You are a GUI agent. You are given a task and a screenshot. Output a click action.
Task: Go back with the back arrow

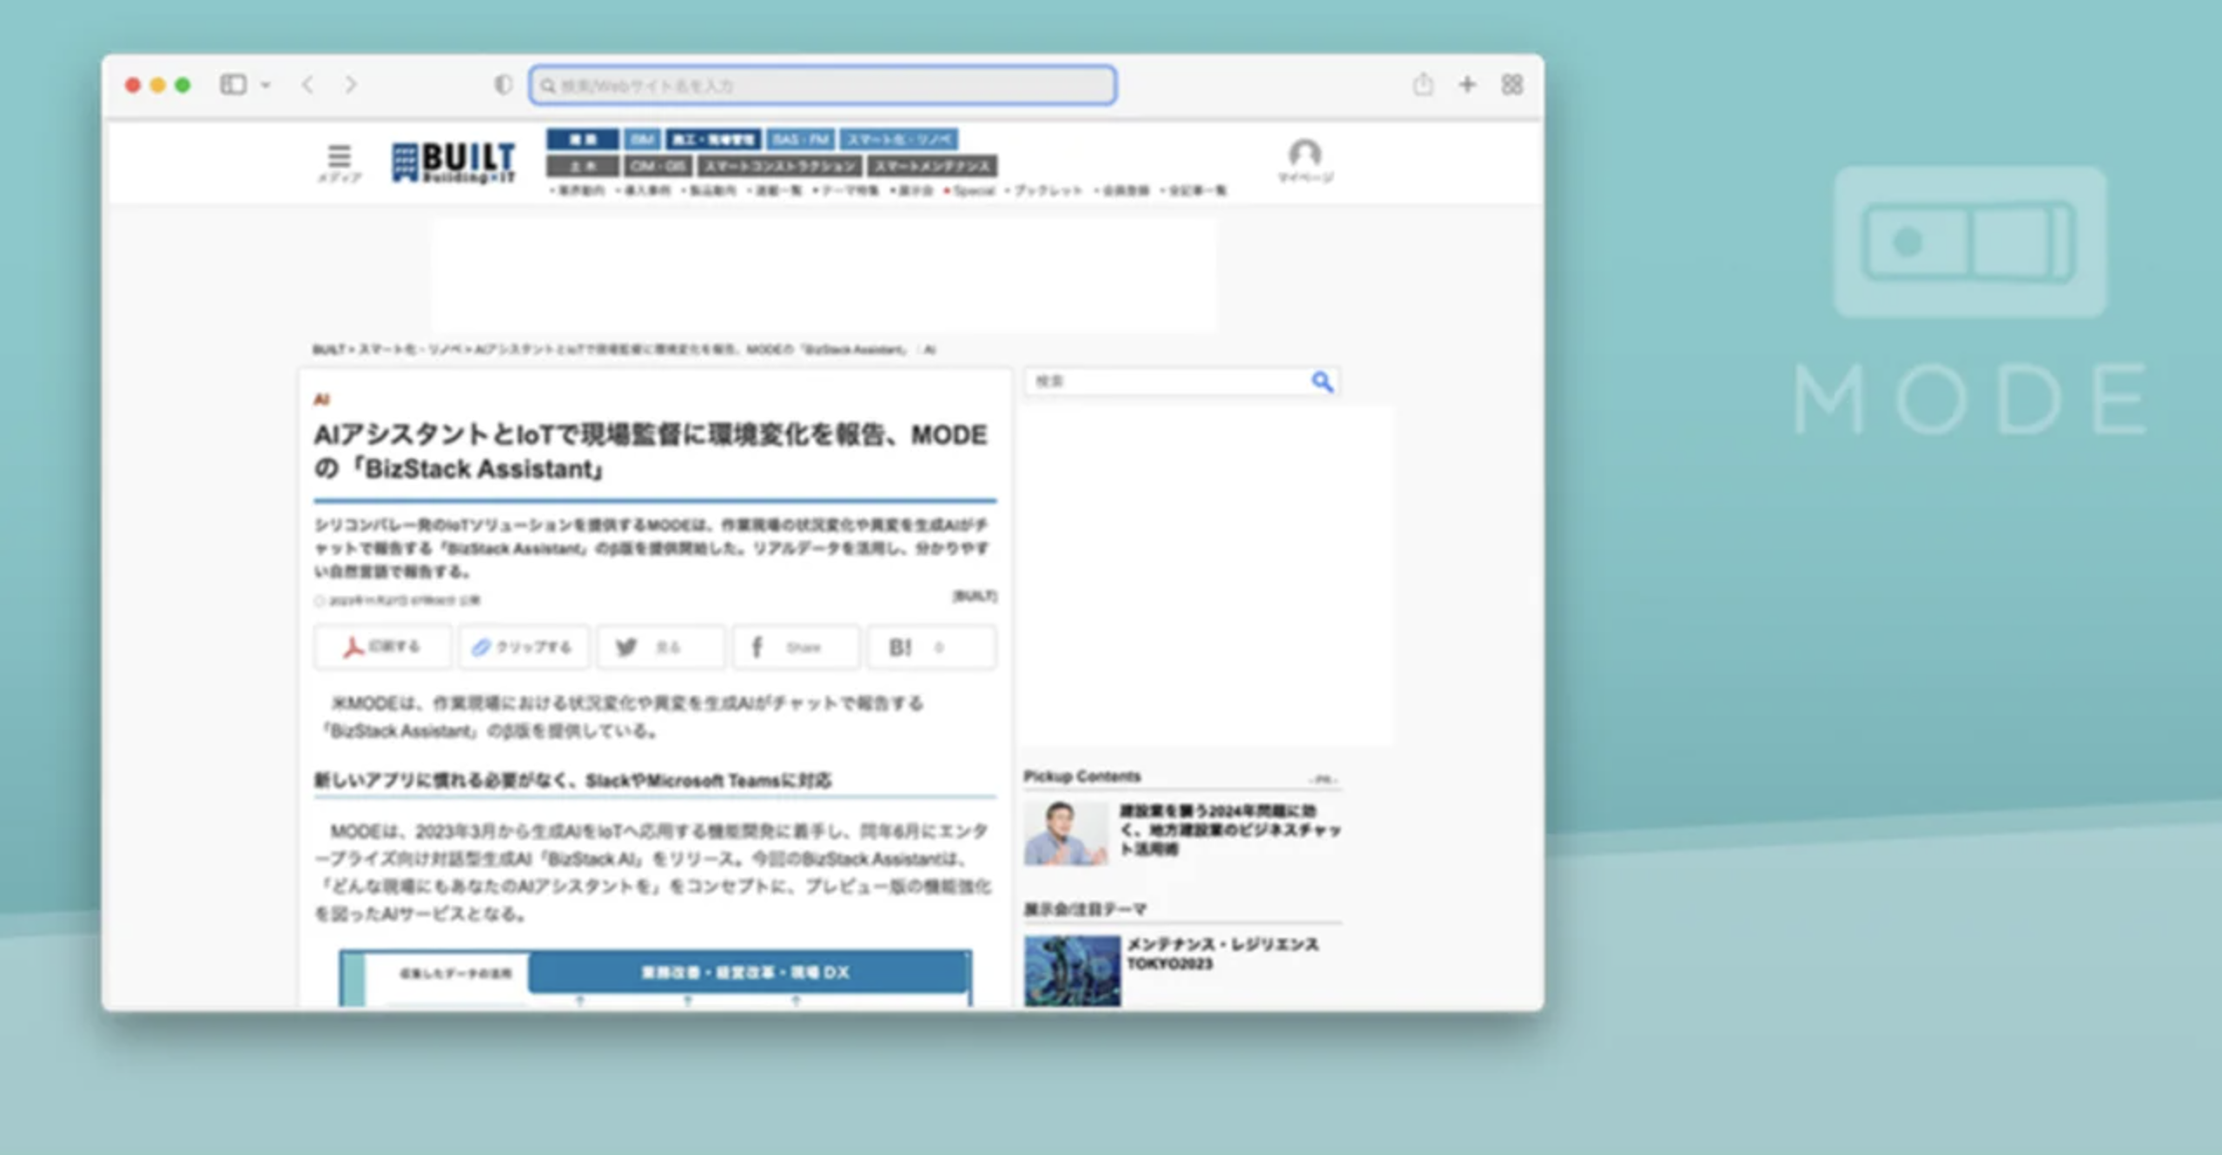[x=308, y=84]
